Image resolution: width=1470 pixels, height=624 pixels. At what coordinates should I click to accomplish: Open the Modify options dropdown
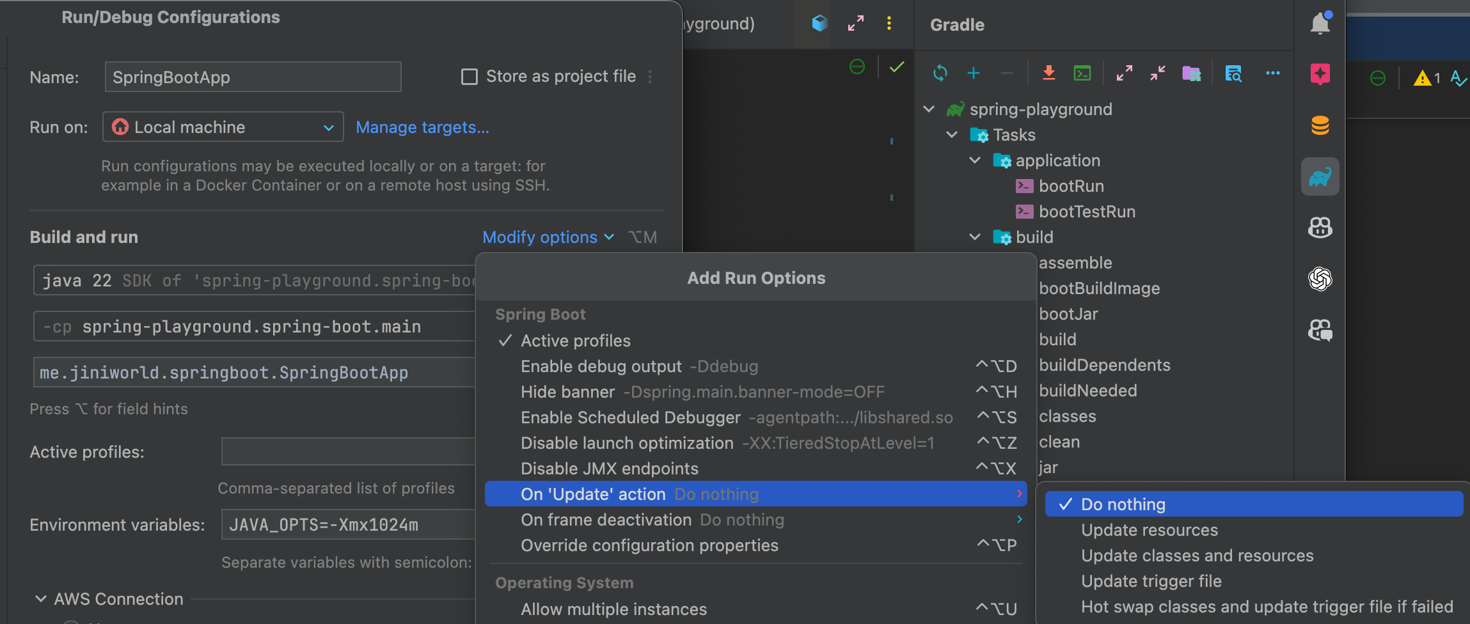point(548,237)
